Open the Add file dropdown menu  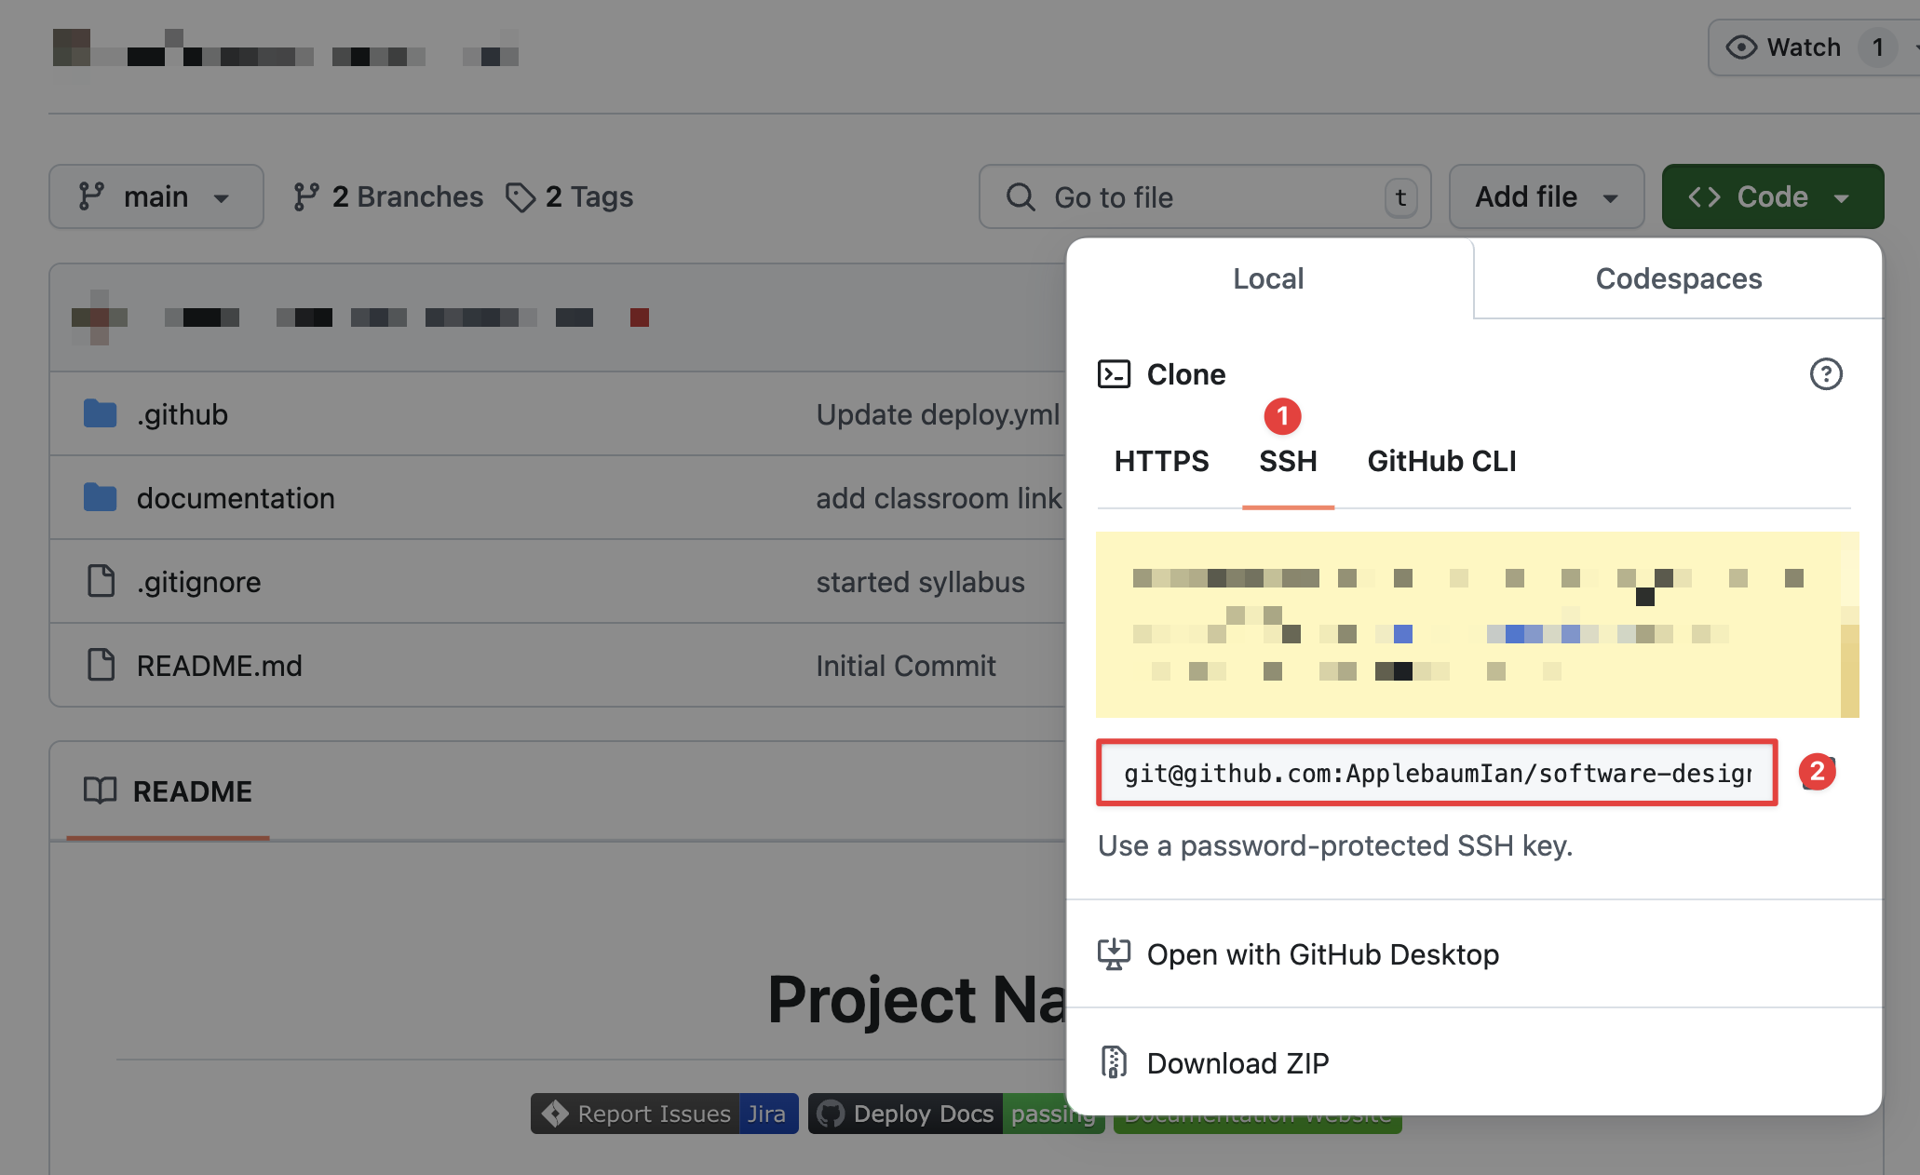[x=1546, y=197]
